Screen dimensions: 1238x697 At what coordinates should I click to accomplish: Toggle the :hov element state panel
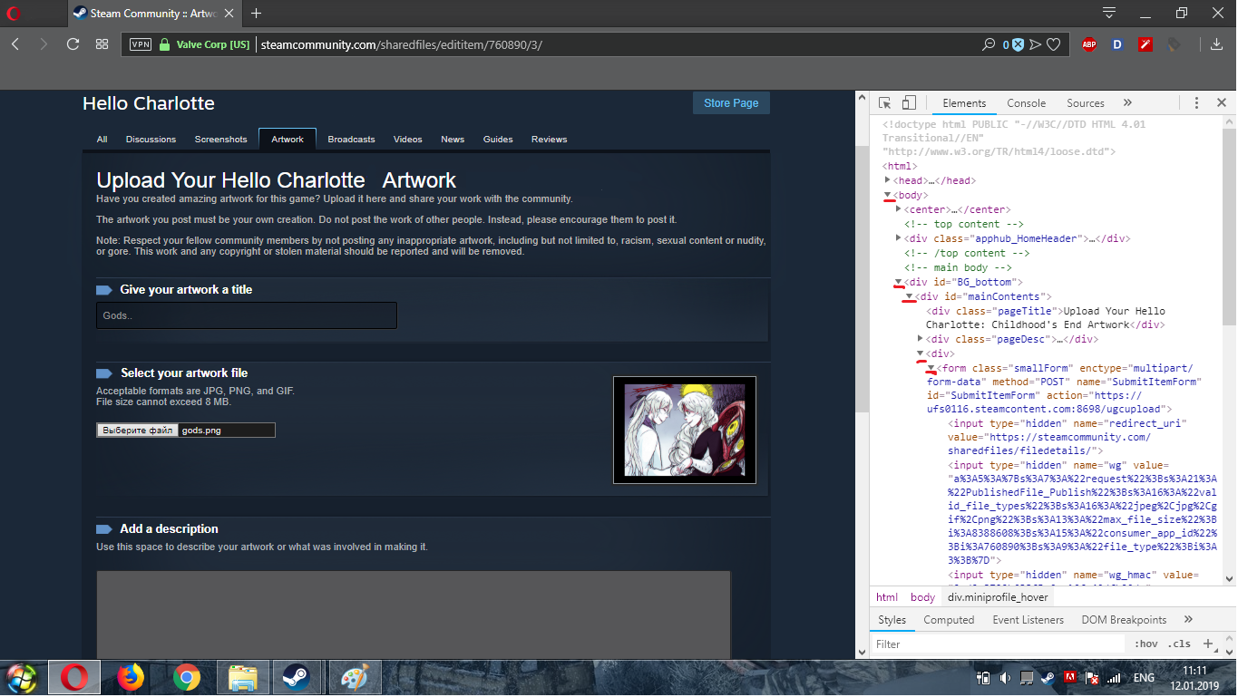[x=1146, y=644]
